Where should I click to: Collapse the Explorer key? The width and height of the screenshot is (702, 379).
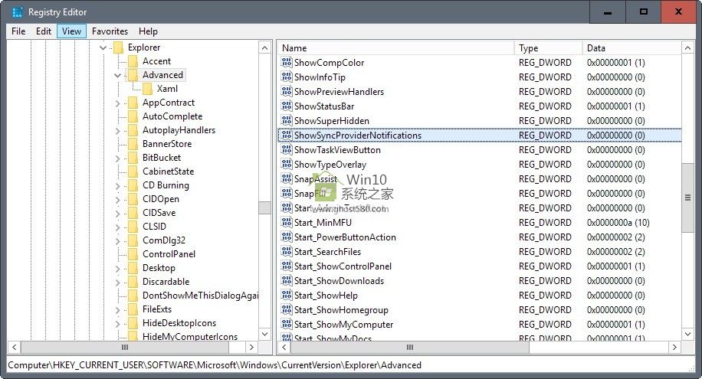[x=103, y=47]
